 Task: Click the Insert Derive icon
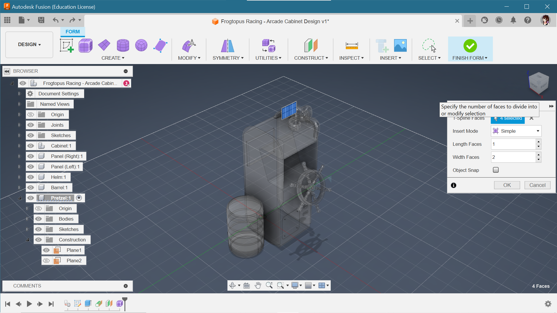(382, 46)
